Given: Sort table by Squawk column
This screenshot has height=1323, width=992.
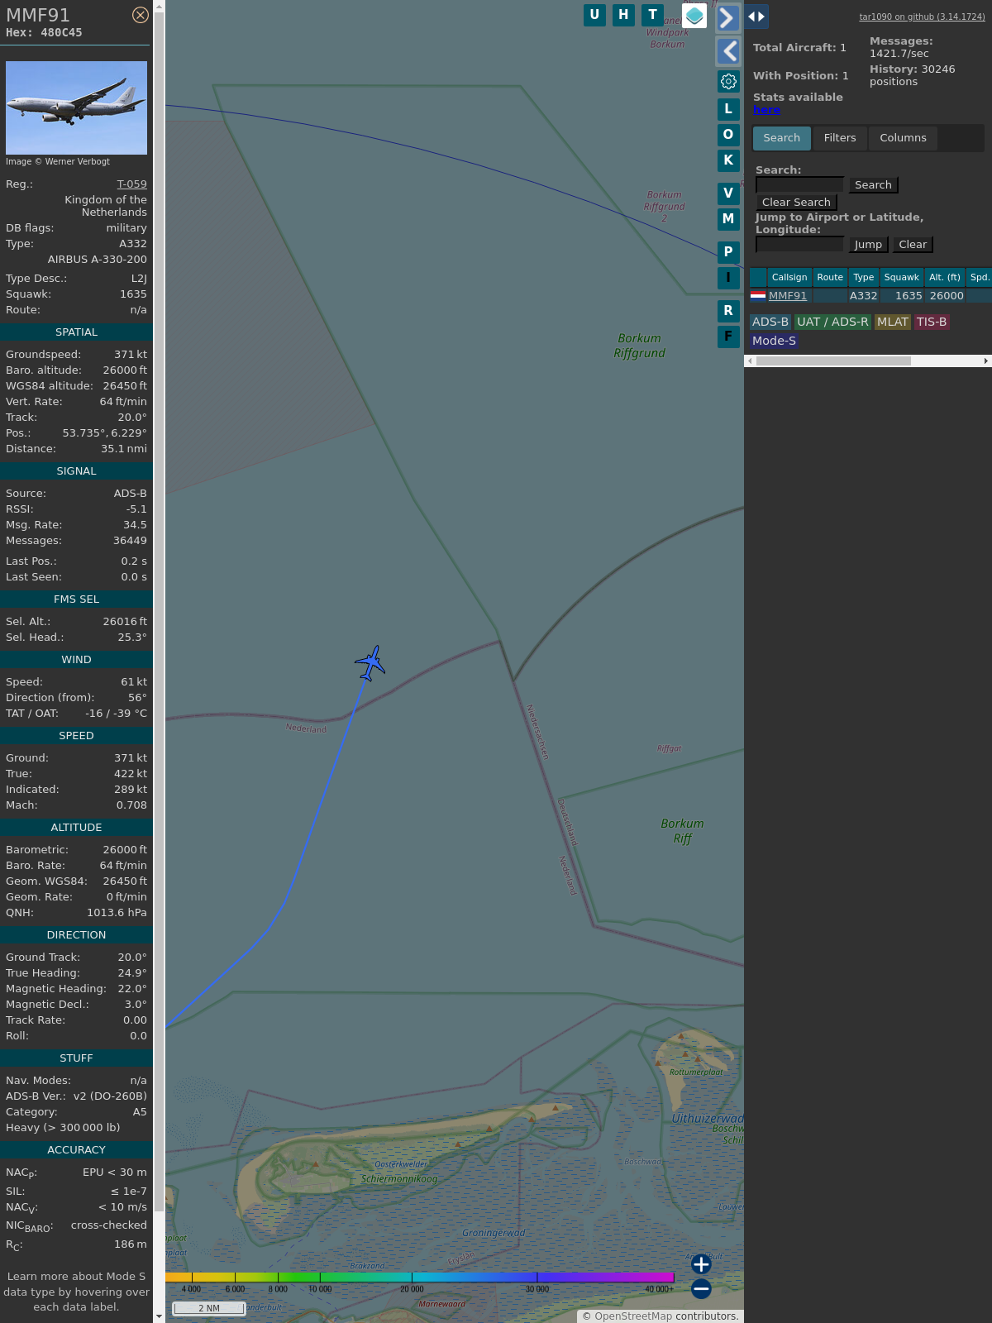Looking at the screenshot, I should pyautogui.click(x=901, y=278).
